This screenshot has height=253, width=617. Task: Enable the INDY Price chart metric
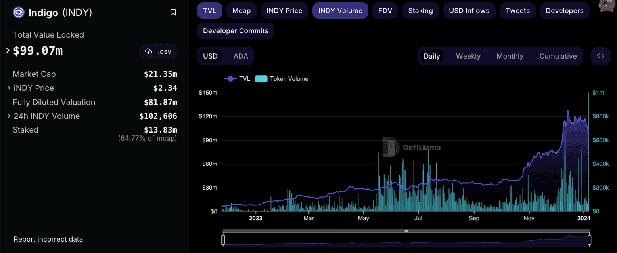(284, 11)
